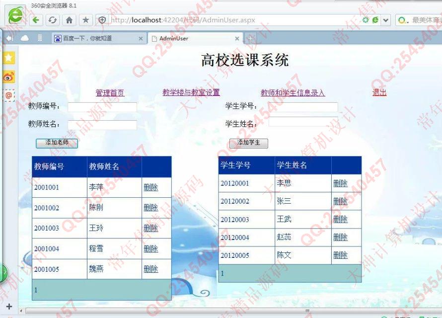442x318 pixels.
Task: Open new tab with plus button
Action: [x=250, y=38]
